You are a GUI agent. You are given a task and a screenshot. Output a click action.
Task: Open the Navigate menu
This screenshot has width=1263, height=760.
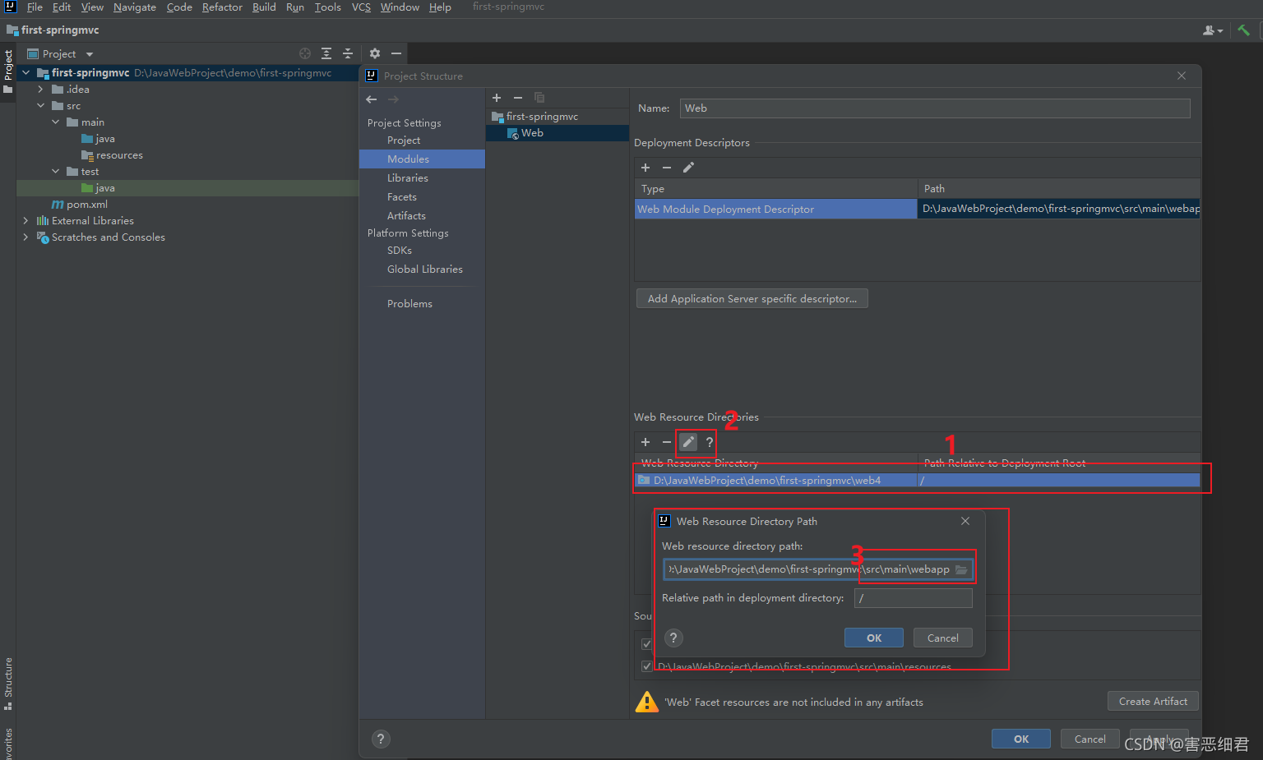pos(135,7)
